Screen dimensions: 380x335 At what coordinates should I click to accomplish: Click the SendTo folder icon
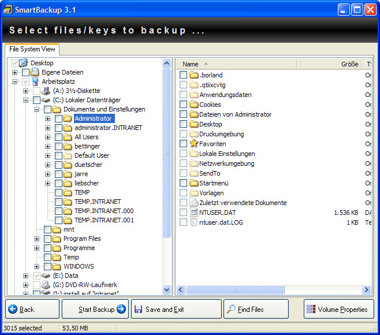(x=193, y=173)
